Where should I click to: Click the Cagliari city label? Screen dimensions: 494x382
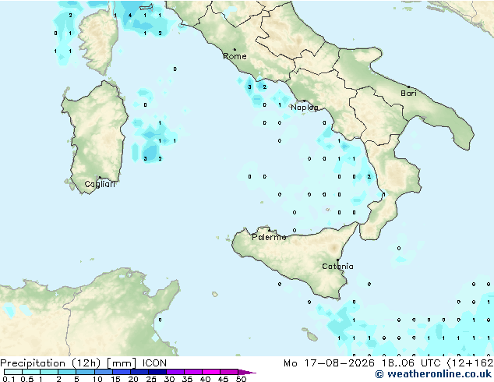pyautogui.click(x=100, y=184)
